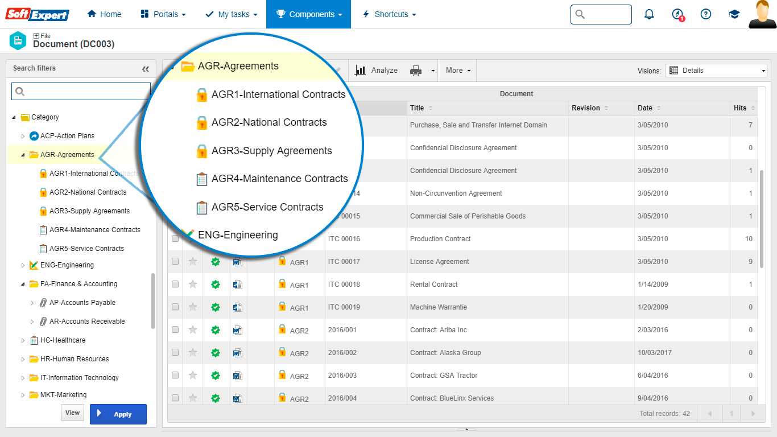777x437 pixels.
Task: Click the Apply button
Action: point(118,414)
